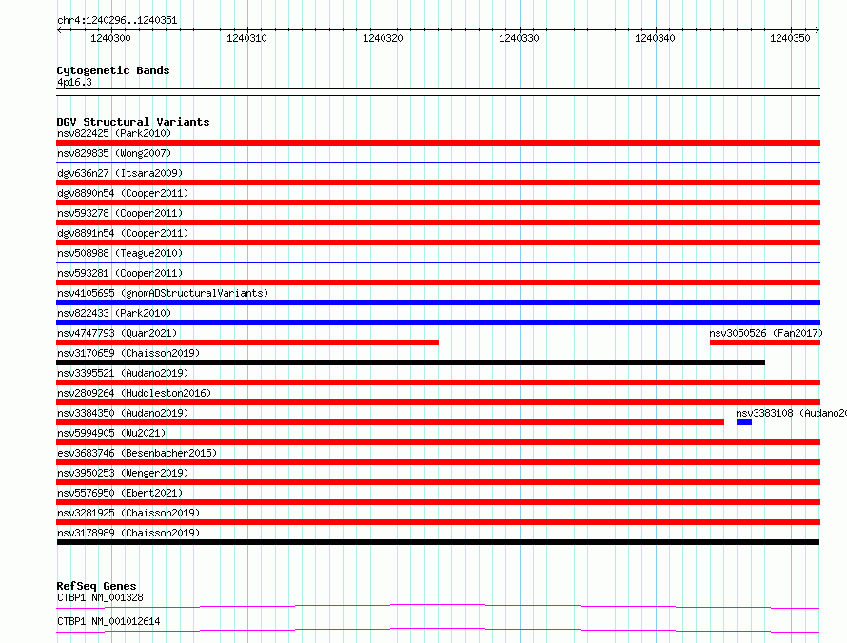Click ruler position 1240350

coord(790,38)
